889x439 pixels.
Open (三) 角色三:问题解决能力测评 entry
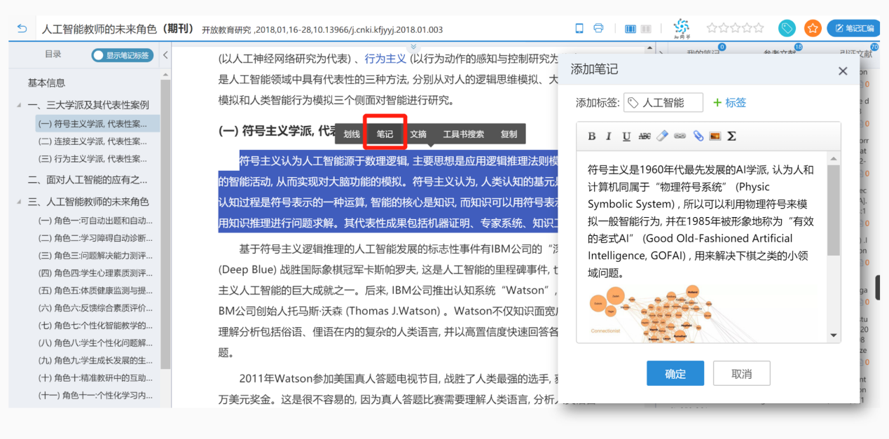click(x=95, y=256)
